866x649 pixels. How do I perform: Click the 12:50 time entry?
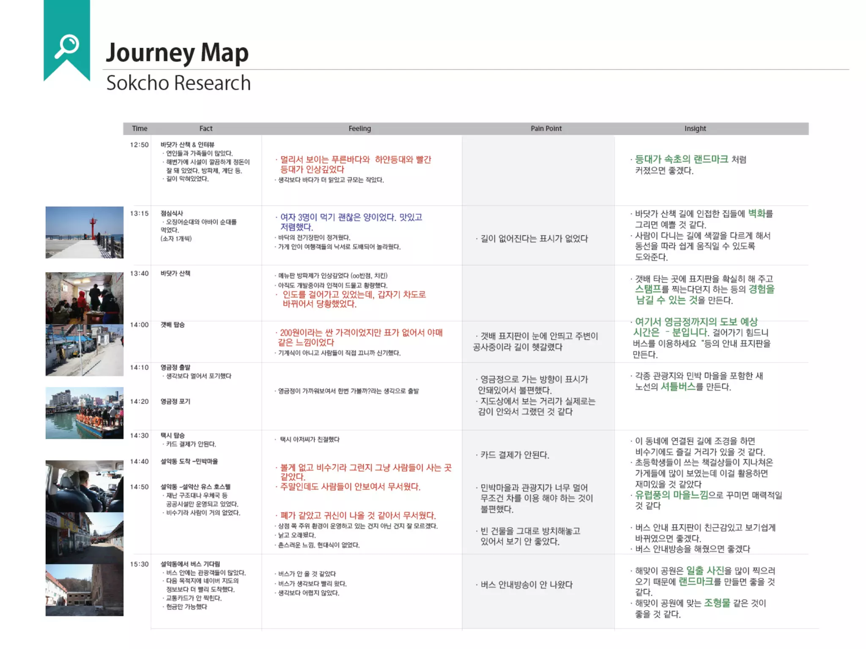click(139, 145)
